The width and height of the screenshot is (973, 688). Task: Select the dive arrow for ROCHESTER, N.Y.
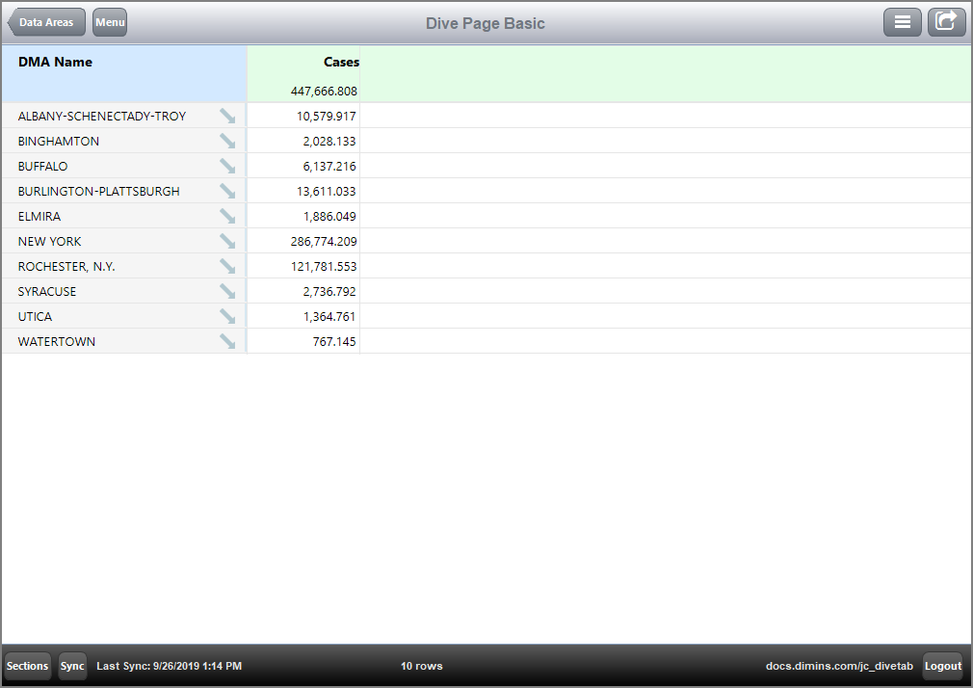pyautogui.click(x=227, y=266)
